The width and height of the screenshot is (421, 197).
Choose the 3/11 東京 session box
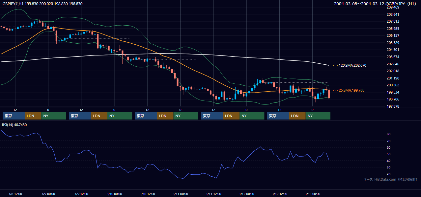(x=212, y=116)
